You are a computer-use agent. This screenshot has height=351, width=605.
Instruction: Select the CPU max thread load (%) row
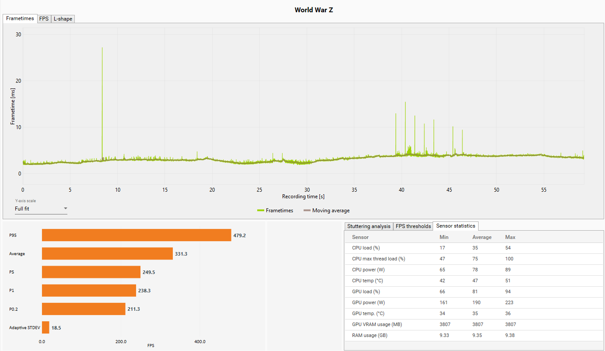coord(473,259)
